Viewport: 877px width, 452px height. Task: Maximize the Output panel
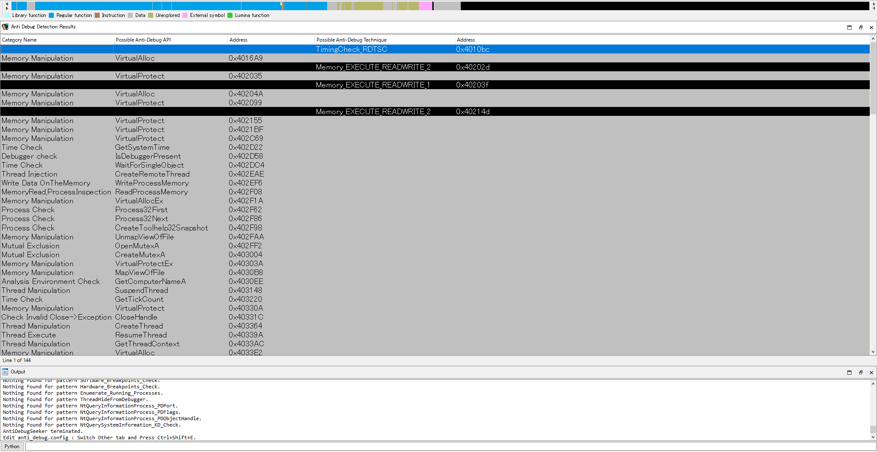point(849,372)
